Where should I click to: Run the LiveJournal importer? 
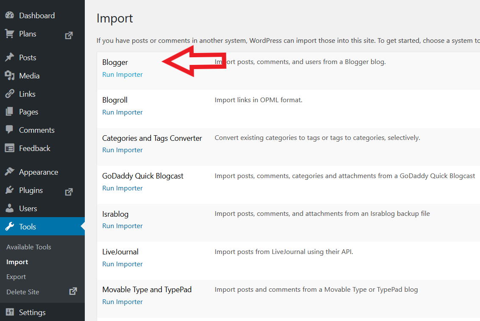pyautogui.click(x=123, y=264)
